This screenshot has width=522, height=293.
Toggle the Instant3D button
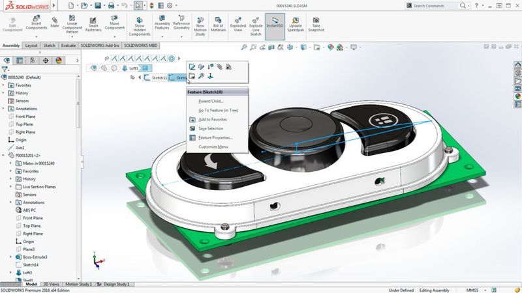[x=275, y=27]
